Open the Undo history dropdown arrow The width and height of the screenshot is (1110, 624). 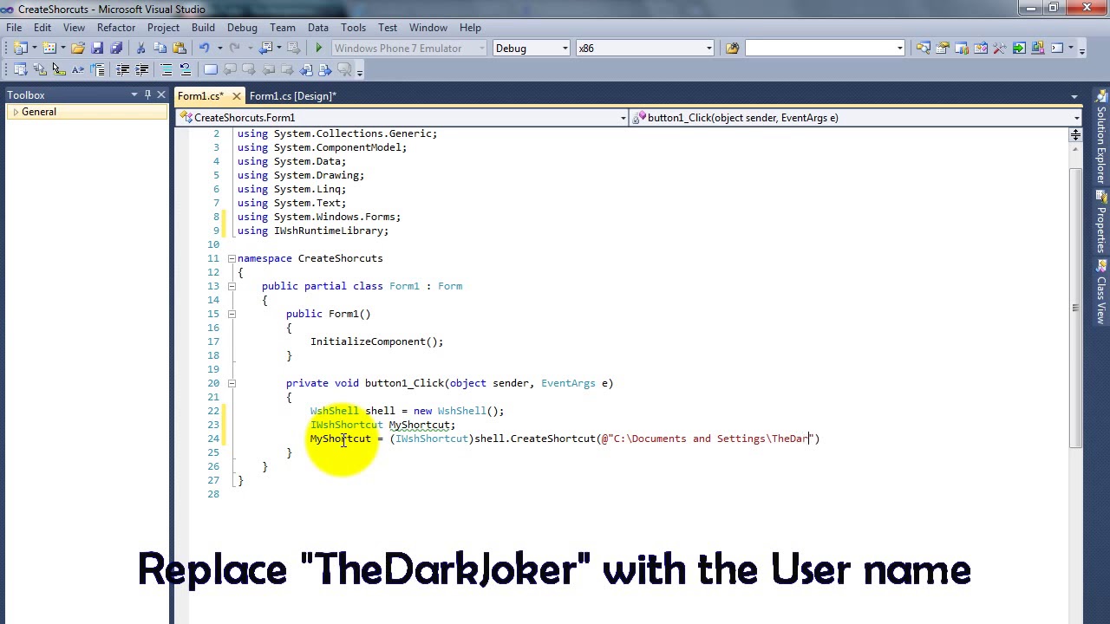(219, 49)
